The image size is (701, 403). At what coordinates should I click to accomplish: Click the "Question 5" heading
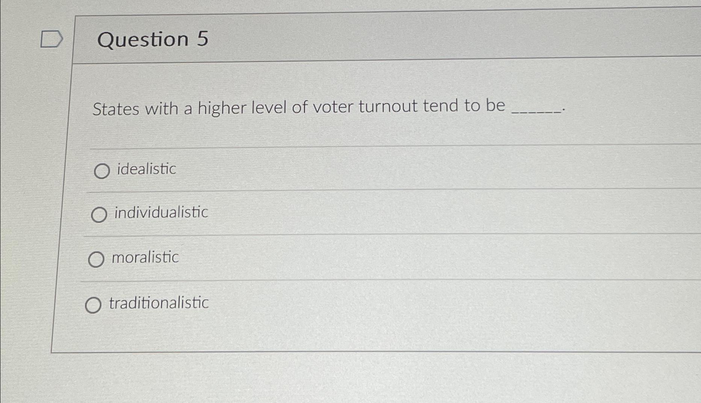(x=153, y=39)
